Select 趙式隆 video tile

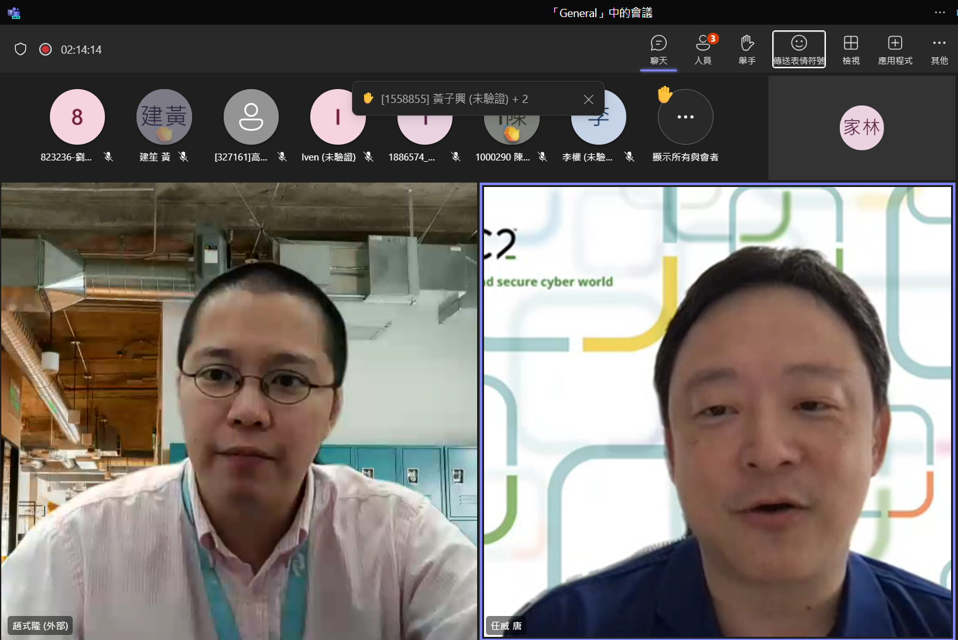pyautogui.click(x=239, y=411)
